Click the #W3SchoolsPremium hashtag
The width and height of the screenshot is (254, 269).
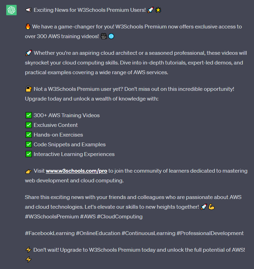coord(49,217)
